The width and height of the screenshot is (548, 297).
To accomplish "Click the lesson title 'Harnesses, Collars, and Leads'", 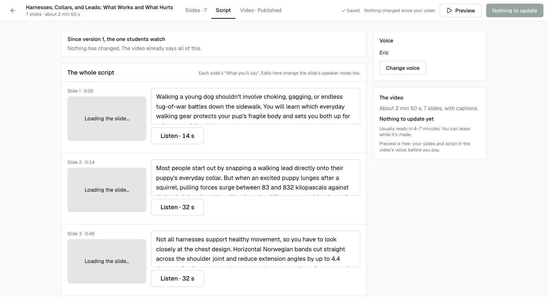I will point(99,7).
